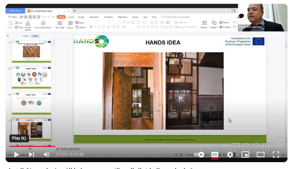Play the YouTube video
The image size is (290, 169).
tap(17, 154)
